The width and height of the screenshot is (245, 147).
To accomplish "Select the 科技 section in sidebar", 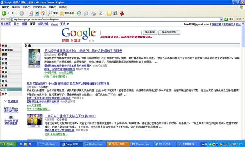I will tap(11, 67).
